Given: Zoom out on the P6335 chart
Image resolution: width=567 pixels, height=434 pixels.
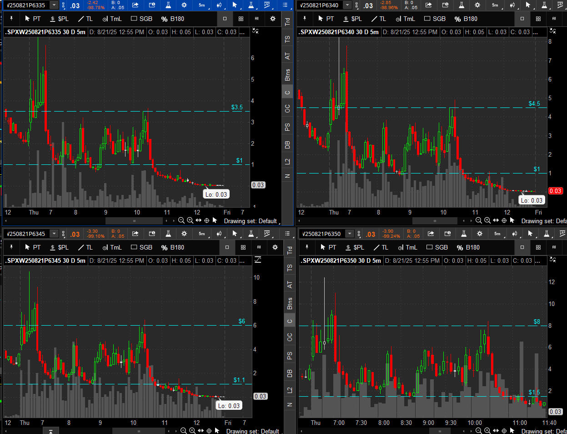Looking at the screenshot, I should pyautogui.click(x=181, y=220).
